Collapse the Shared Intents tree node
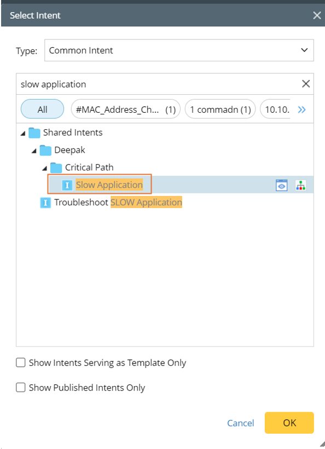The image size is (325, 449). point(23,134)
